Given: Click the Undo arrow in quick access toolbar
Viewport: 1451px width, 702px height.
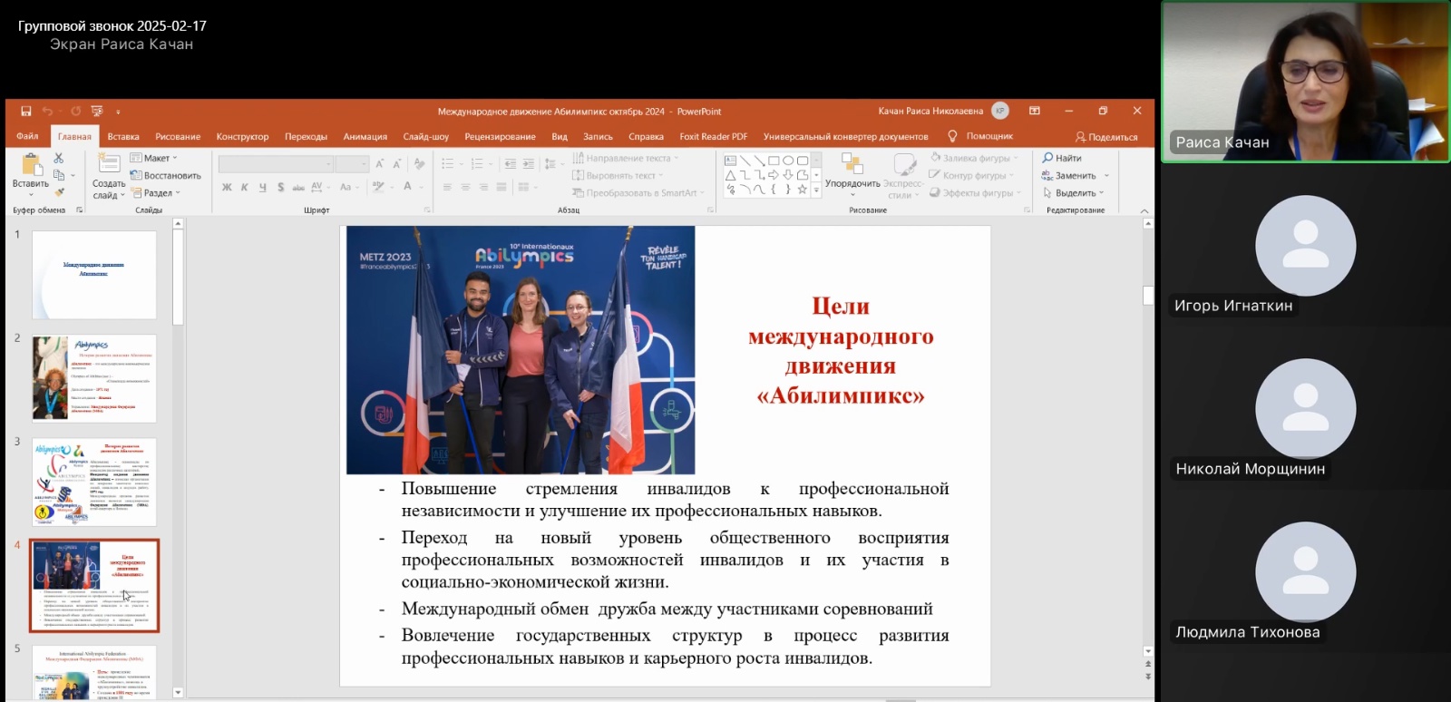Looking at the screenshot, I should (47, 111).
